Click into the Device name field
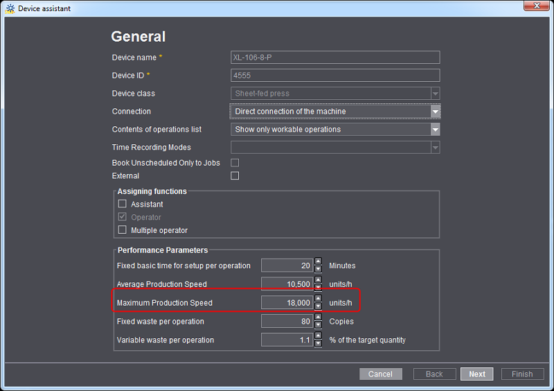This screenshot has width=554, height=391. click(335, 58)
